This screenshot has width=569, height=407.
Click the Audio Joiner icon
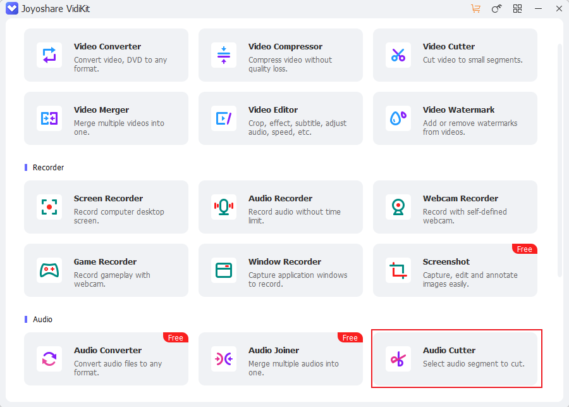224,359
